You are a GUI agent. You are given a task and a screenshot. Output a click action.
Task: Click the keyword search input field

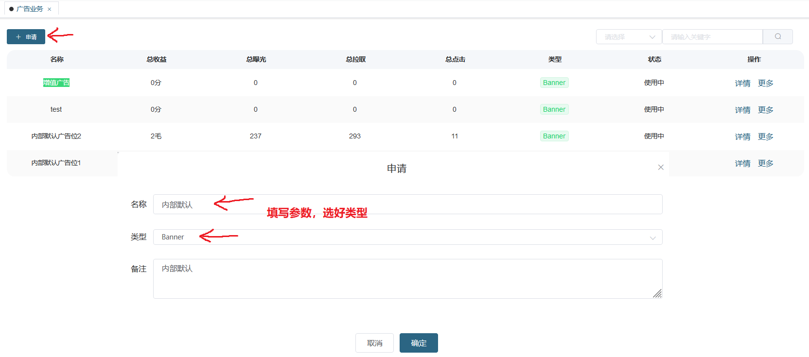[712, 37]
